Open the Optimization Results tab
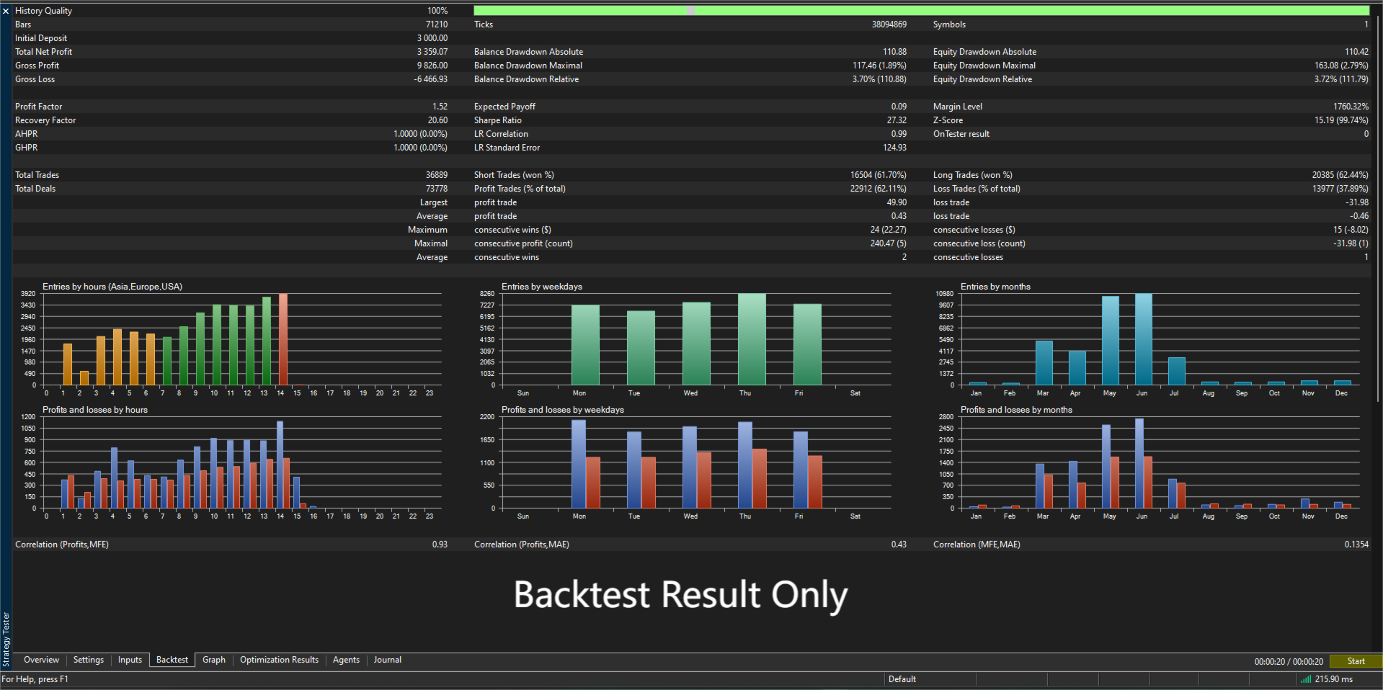Viewport: 1383px width, 690px height. coord(279,660)
